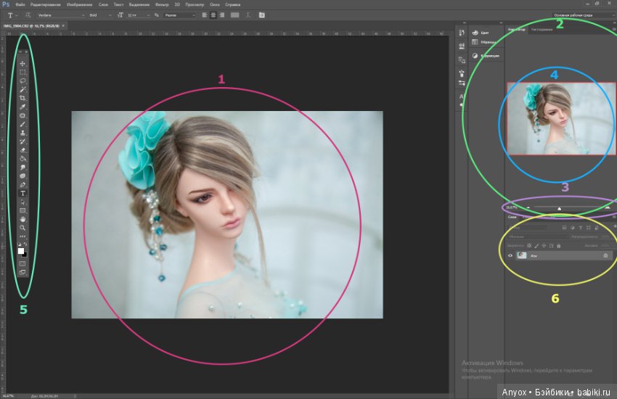Open the layer filter kind dropdown
Viewport: 617px width, 399px height.
click(x=527, y=228)
